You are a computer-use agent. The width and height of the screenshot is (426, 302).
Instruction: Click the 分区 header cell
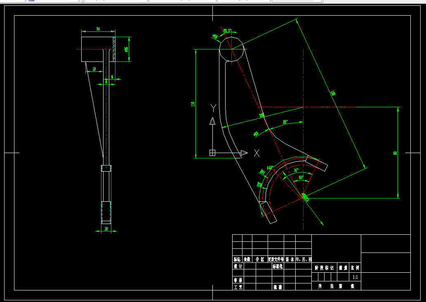click(x=260, y=260)
